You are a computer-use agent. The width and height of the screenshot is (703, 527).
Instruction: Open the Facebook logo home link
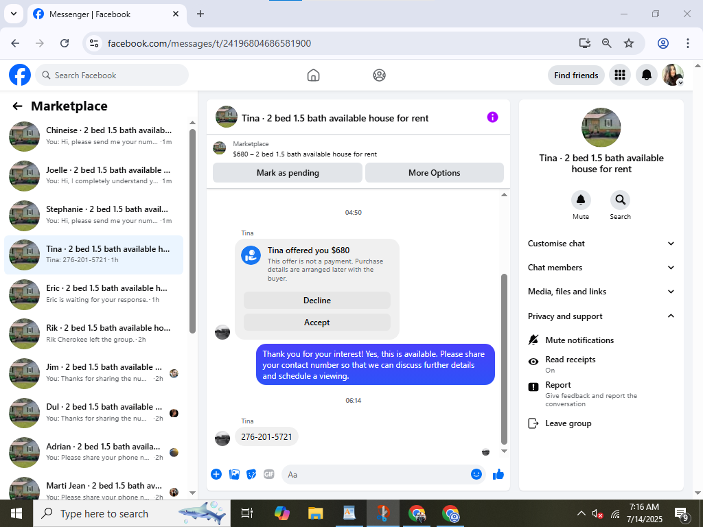(20, 75)
